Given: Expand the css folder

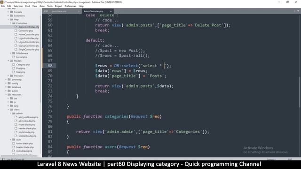Looking at the screenshot, I should click(x=8, y=98).
